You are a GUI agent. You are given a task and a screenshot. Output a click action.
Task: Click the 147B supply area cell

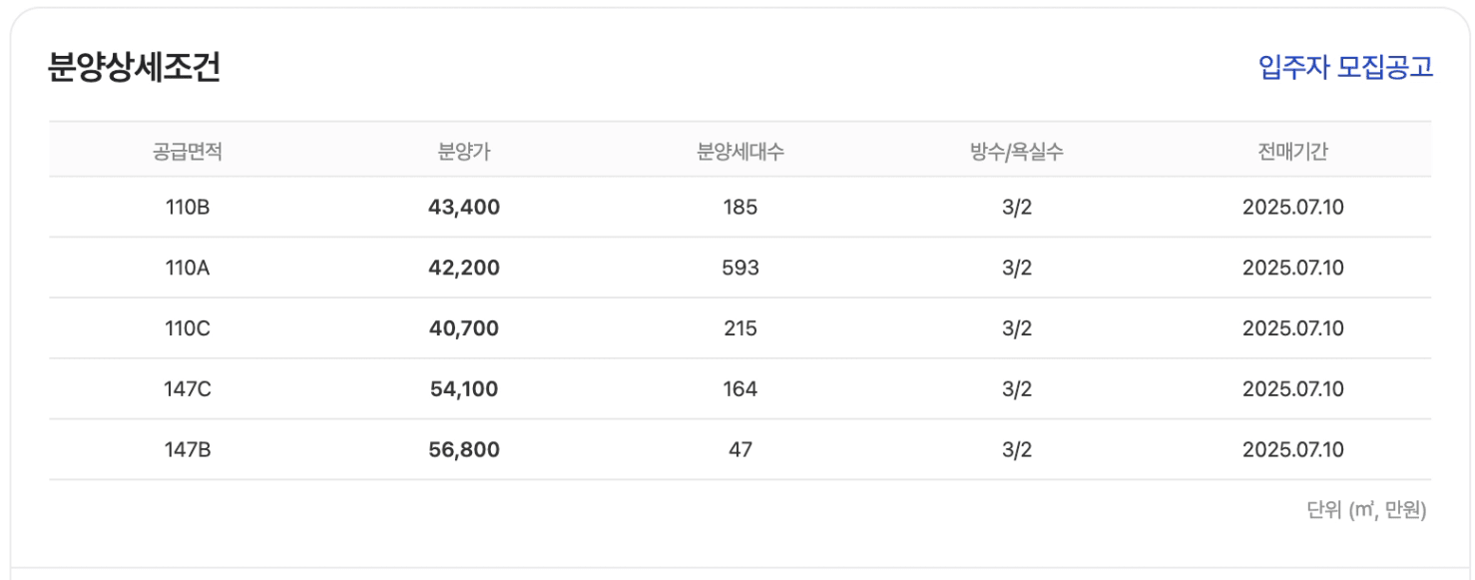(x=188, y=449)
